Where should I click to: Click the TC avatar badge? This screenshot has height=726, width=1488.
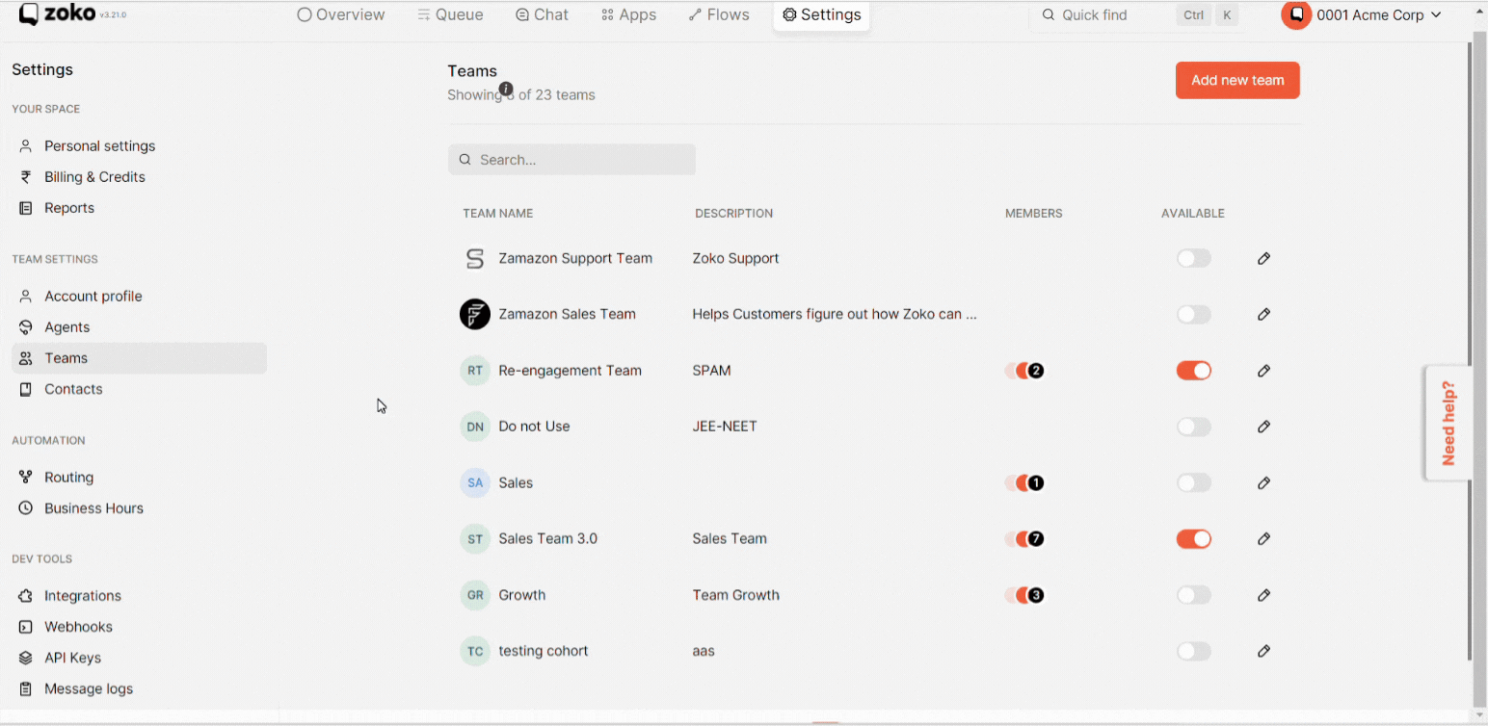(475, 651)
